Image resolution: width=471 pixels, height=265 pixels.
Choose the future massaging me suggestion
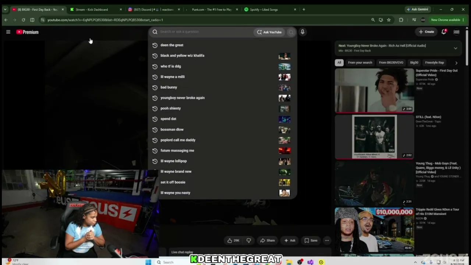tap(222, 151)
